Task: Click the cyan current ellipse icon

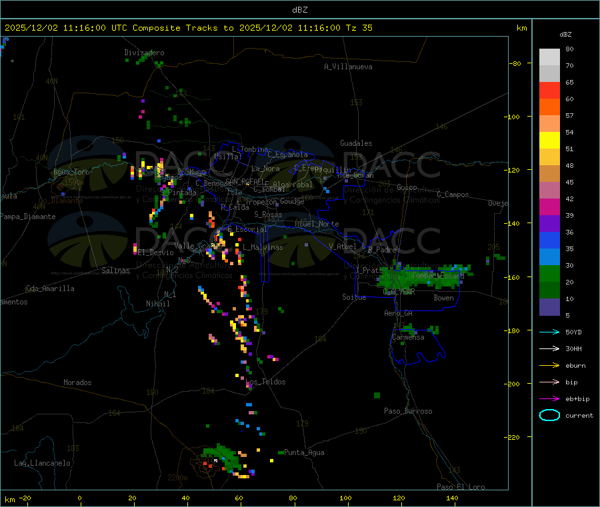Action: [549, 415]
